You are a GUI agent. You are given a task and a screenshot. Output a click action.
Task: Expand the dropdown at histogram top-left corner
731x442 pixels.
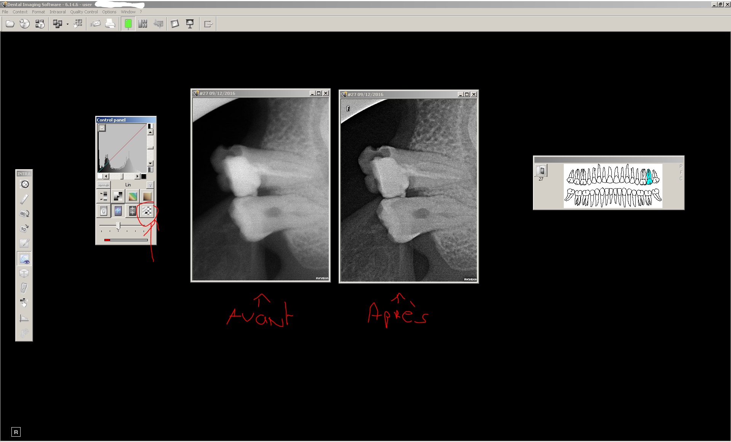pyautogui.click(x=102, y=128)
